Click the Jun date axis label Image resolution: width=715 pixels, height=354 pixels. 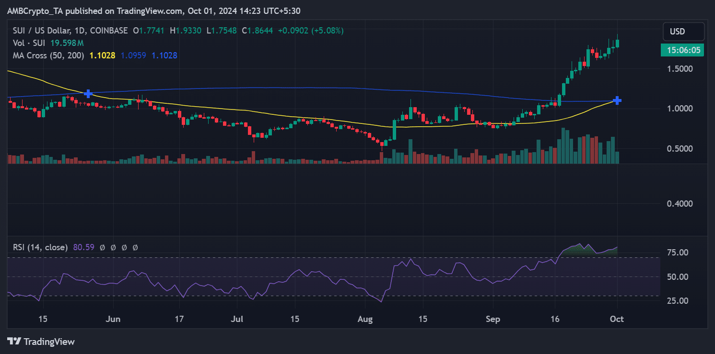tap(113, 319)
